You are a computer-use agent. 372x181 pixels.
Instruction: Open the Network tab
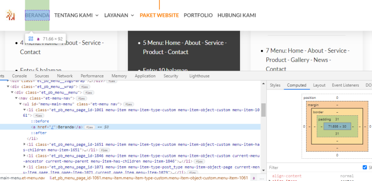click(x=65, y=76)
